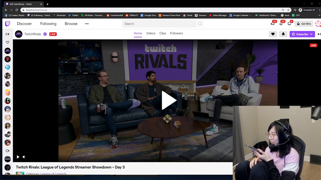The width and height of the screenshot is (321, 180).
Task: Expand the left followed-channels sidebar
Action: pos(8,34)
